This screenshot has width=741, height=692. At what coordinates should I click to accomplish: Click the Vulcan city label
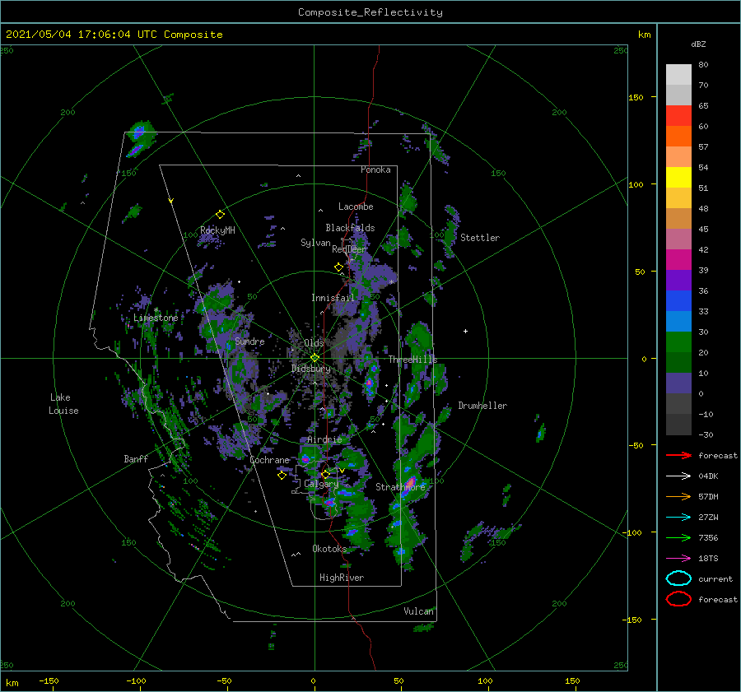418,611
